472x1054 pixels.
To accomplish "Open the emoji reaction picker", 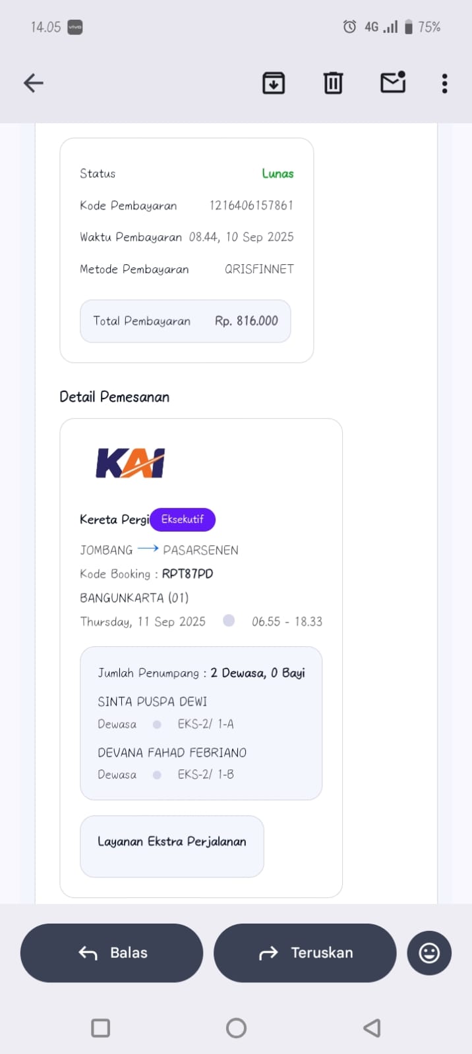I will [429, 953].
